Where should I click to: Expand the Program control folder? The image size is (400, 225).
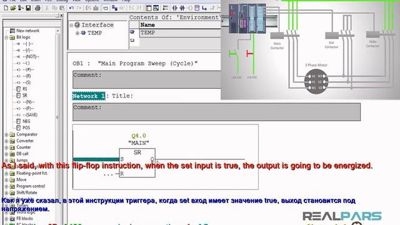(6, 186)
